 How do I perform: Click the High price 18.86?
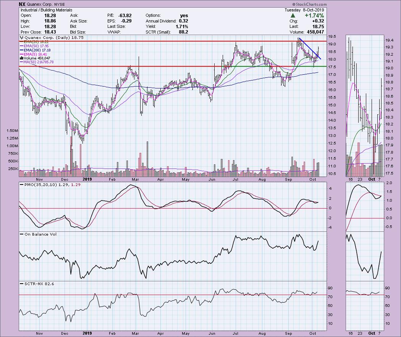[x=50, y=21]
